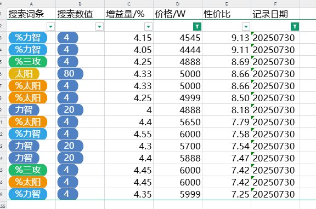Select column D header
316x209 pixels.
pyautogui.click(x=178, y=4)
